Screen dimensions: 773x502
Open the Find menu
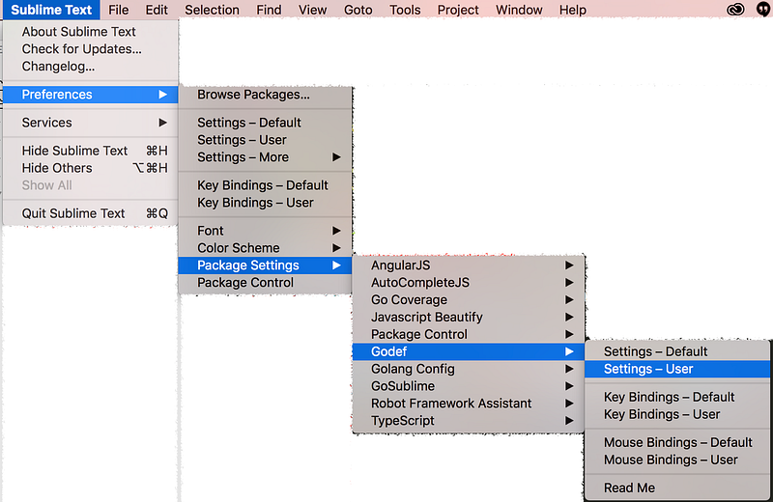[x=269, y=10]
